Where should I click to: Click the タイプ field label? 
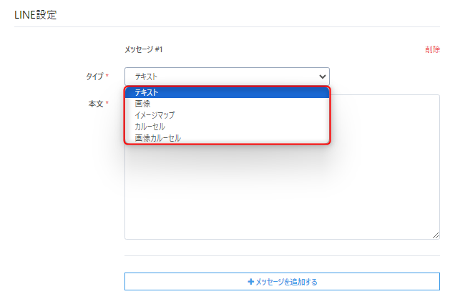click(x=94, y=76)
